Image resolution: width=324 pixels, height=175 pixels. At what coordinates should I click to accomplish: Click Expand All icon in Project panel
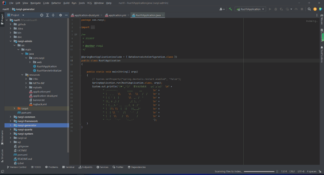pos(47,15)
